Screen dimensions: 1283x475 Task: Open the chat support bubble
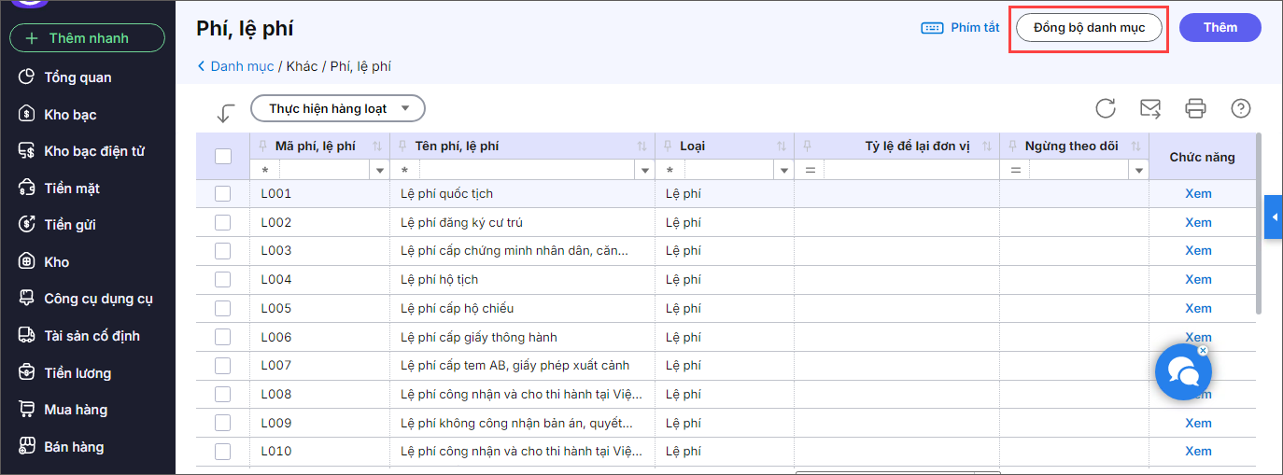(x=1183, y=372)
